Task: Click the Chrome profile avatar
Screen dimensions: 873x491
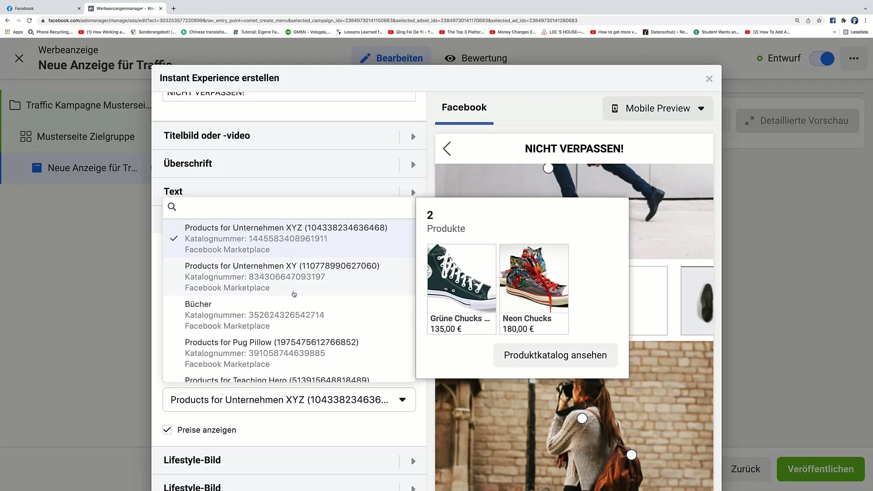Action: coord(854,20)
